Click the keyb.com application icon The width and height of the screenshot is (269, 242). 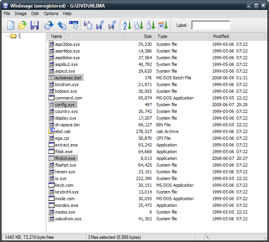pos(51,185)
